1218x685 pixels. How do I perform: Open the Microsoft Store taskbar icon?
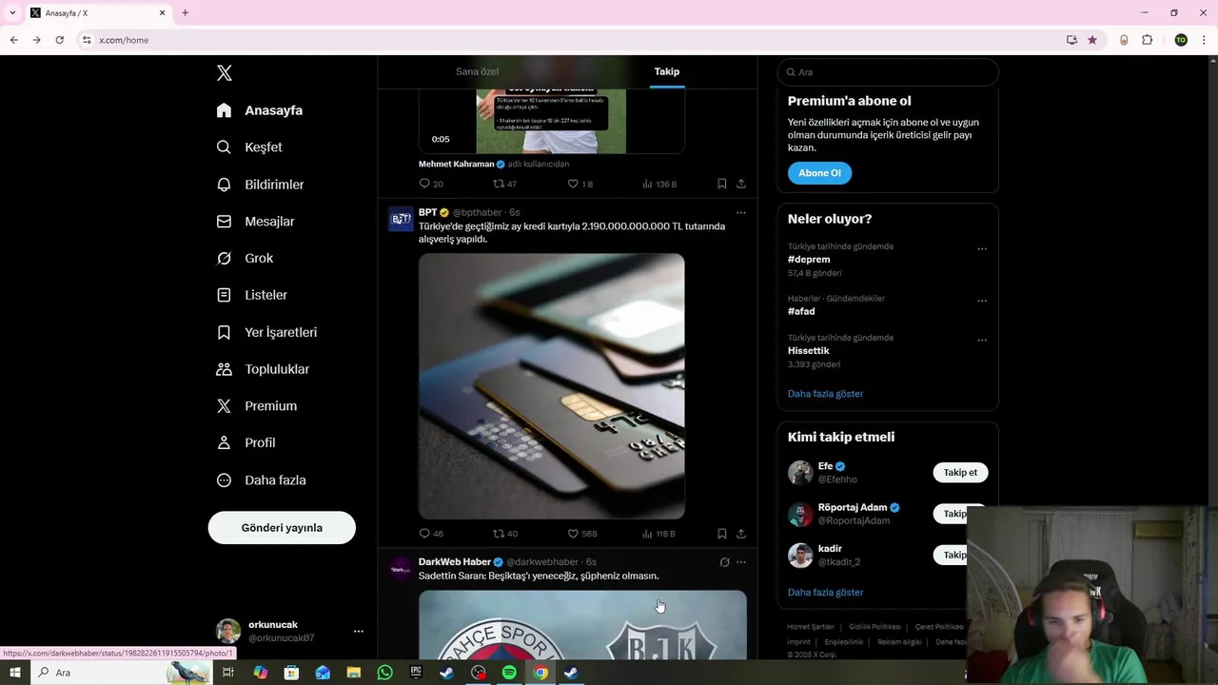pos(291,673)
